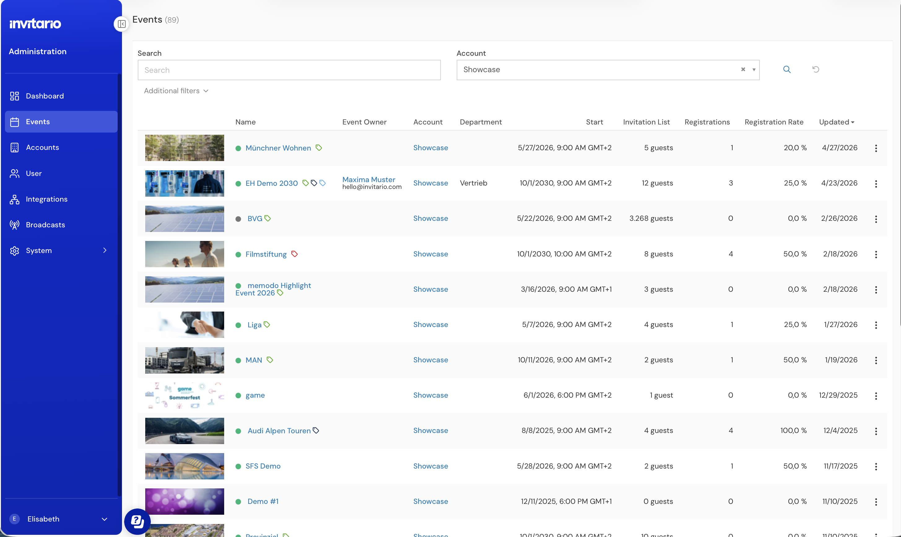Click the game Sommerfest thumbnail
The width and height of the screenshot is (901, 537).
(x=185, y=395)
